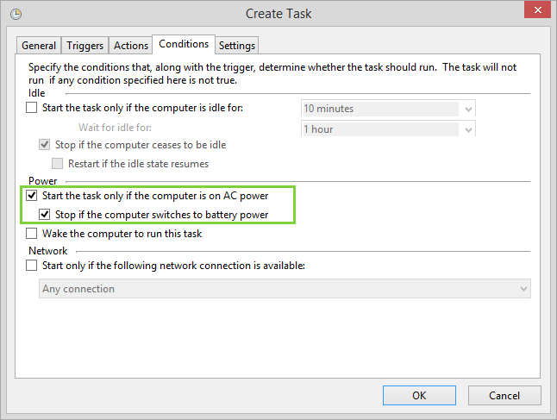Uncheck start only on AC power
Image resolution: width=557 pixels, height=420 pixels.
[x=32, y=196]
